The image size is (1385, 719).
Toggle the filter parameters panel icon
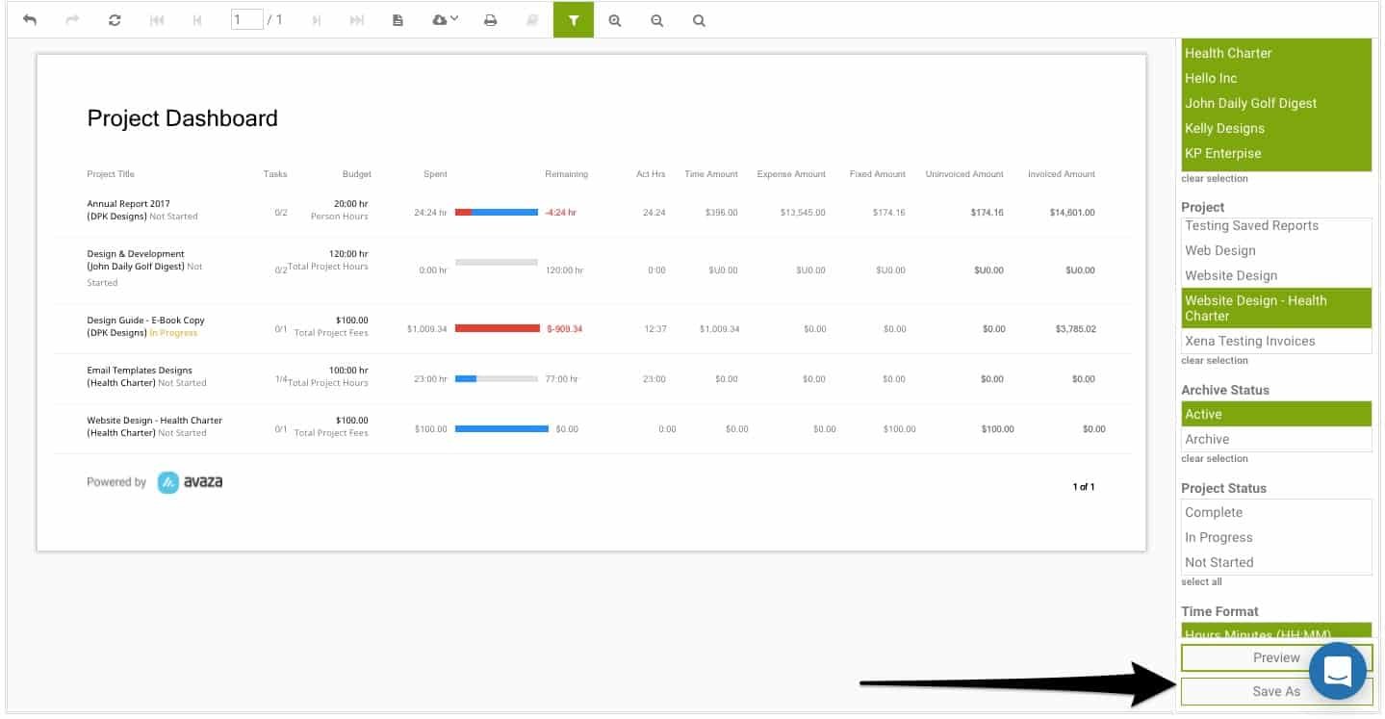pos(574,19)
